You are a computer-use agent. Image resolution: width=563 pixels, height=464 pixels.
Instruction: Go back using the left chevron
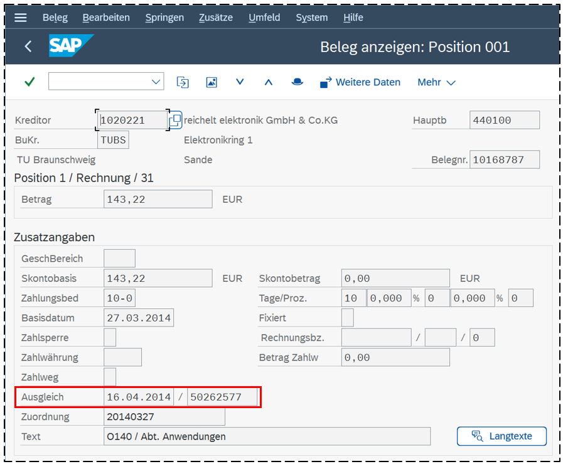pos(28,46)
